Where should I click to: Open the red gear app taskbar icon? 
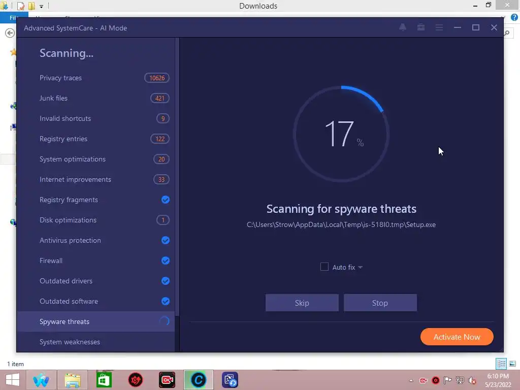click(135, 380)
